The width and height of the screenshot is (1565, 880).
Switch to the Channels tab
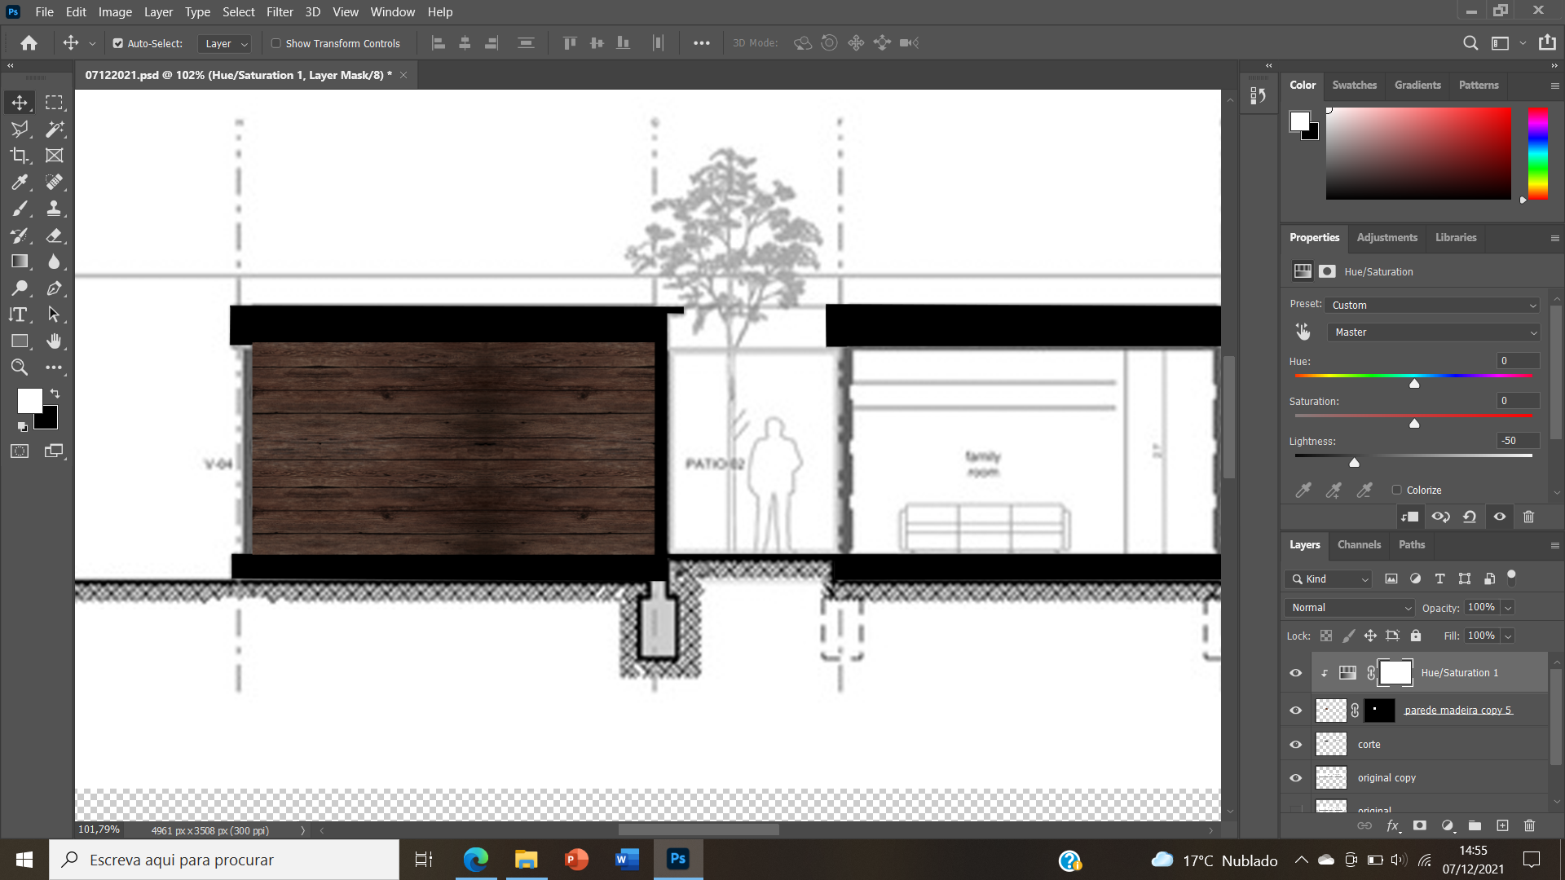pos(1359,544)
